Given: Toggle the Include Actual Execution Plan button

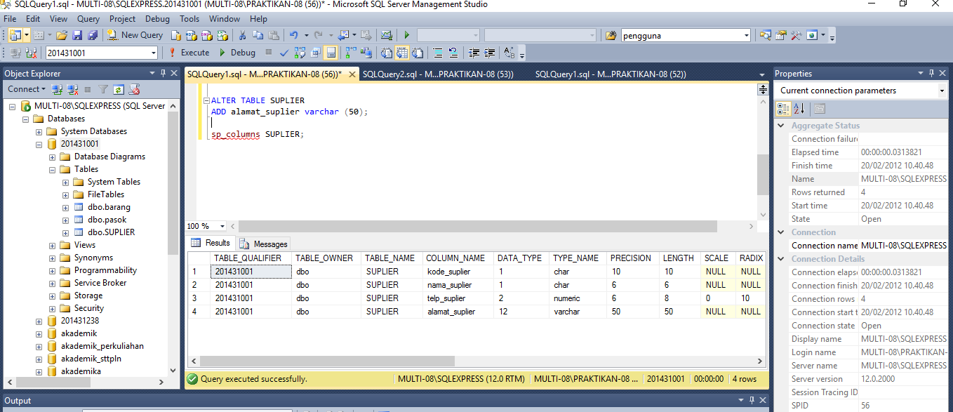Looking at the screenshot, I should [351, 53].
